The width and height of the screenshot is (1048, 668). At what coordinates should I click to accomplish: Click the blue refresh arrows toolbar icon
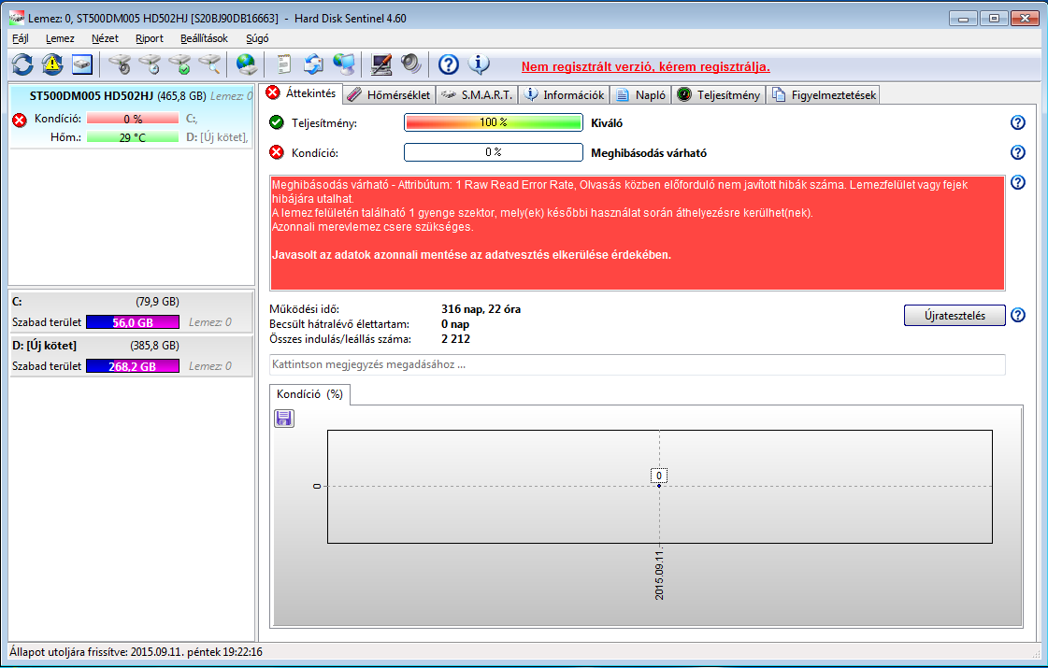point(22,64)
